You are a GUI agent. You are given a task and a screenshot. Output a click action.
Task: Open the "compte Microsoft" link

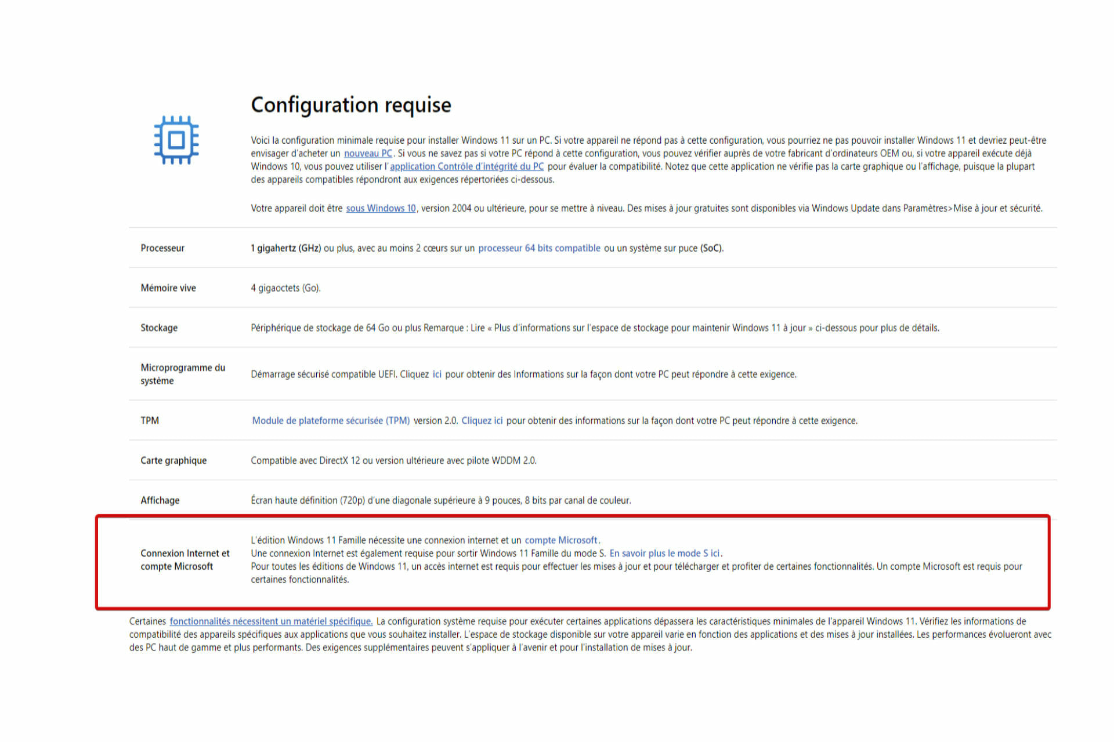coord(561,540)
